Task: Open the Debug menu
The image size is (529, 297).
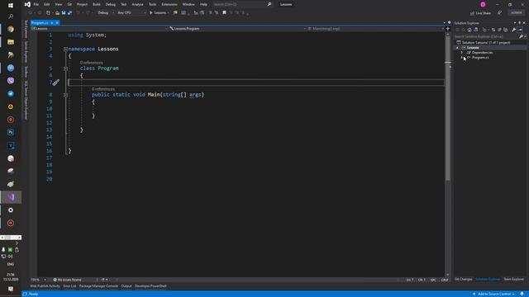Action: tap(110, 4)
